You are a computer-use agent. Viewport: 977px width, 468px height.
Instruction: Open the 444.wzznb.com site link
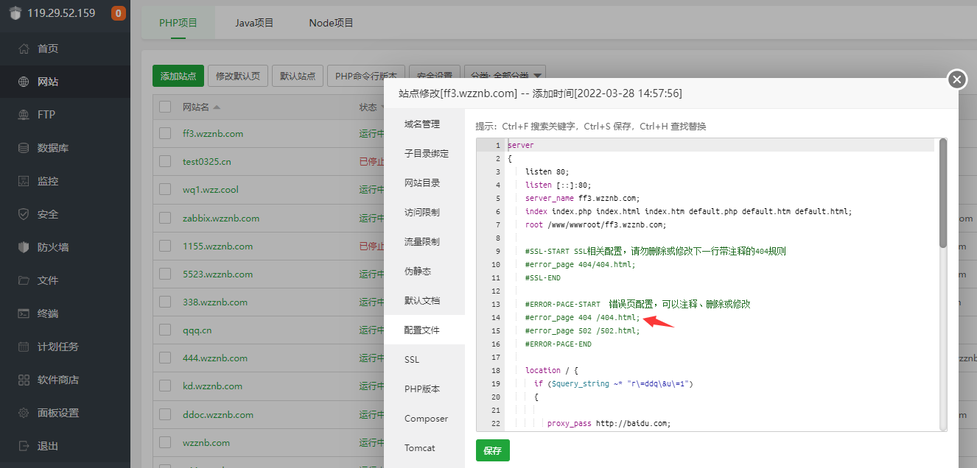pyautogui.click(x=215, y=358)
